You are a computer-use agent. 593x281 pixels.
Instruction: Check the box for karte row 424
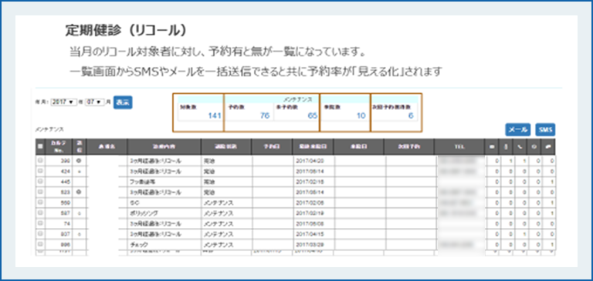[x=40, y=171]
